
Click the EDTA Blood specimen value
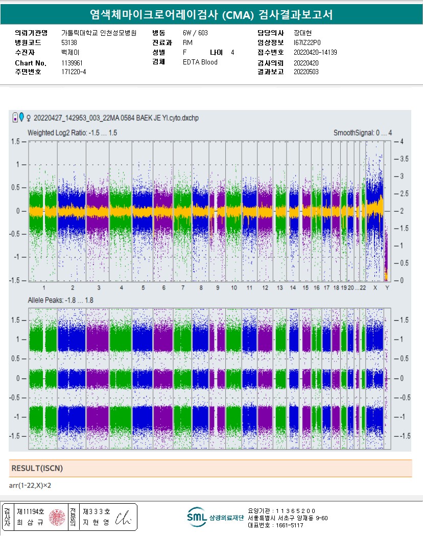pos(200,62)
